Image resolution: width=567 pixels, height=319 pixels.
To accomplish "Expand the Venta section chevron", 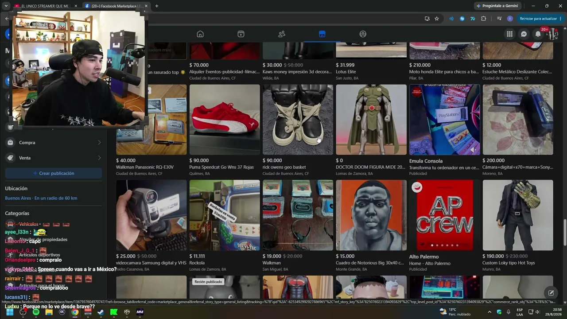I will 99,158.
